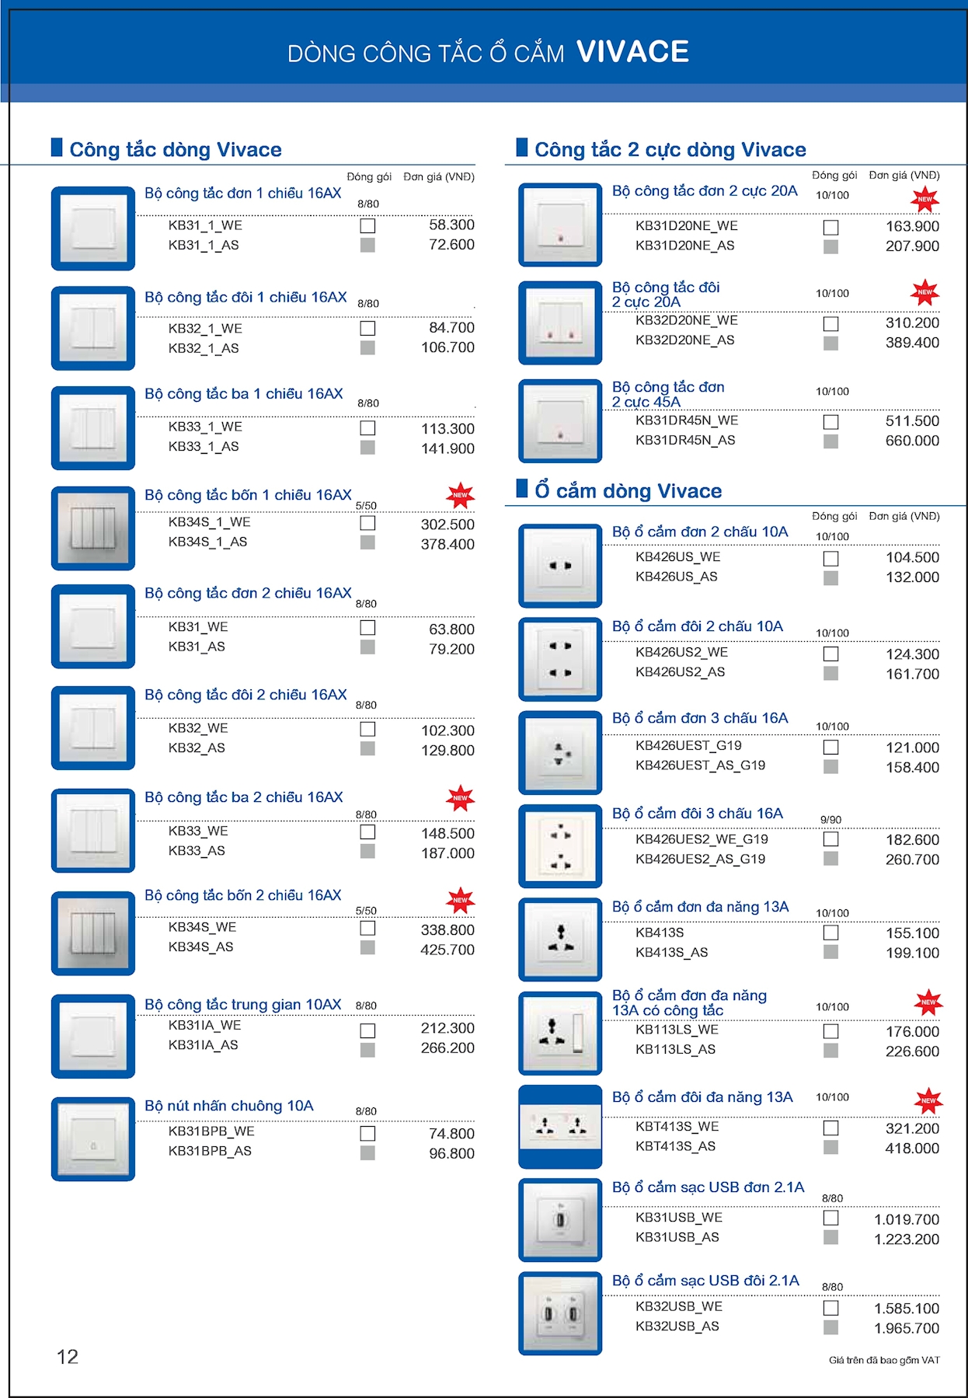
Task: Click the price 302.500
Action: point(447,525)
